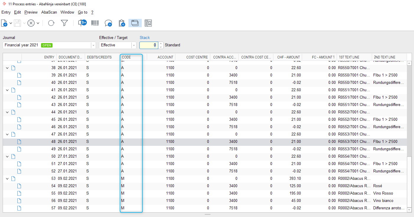Add a comment with the speech bubble icon
The image size is (414, 217).
coord(108,23)
